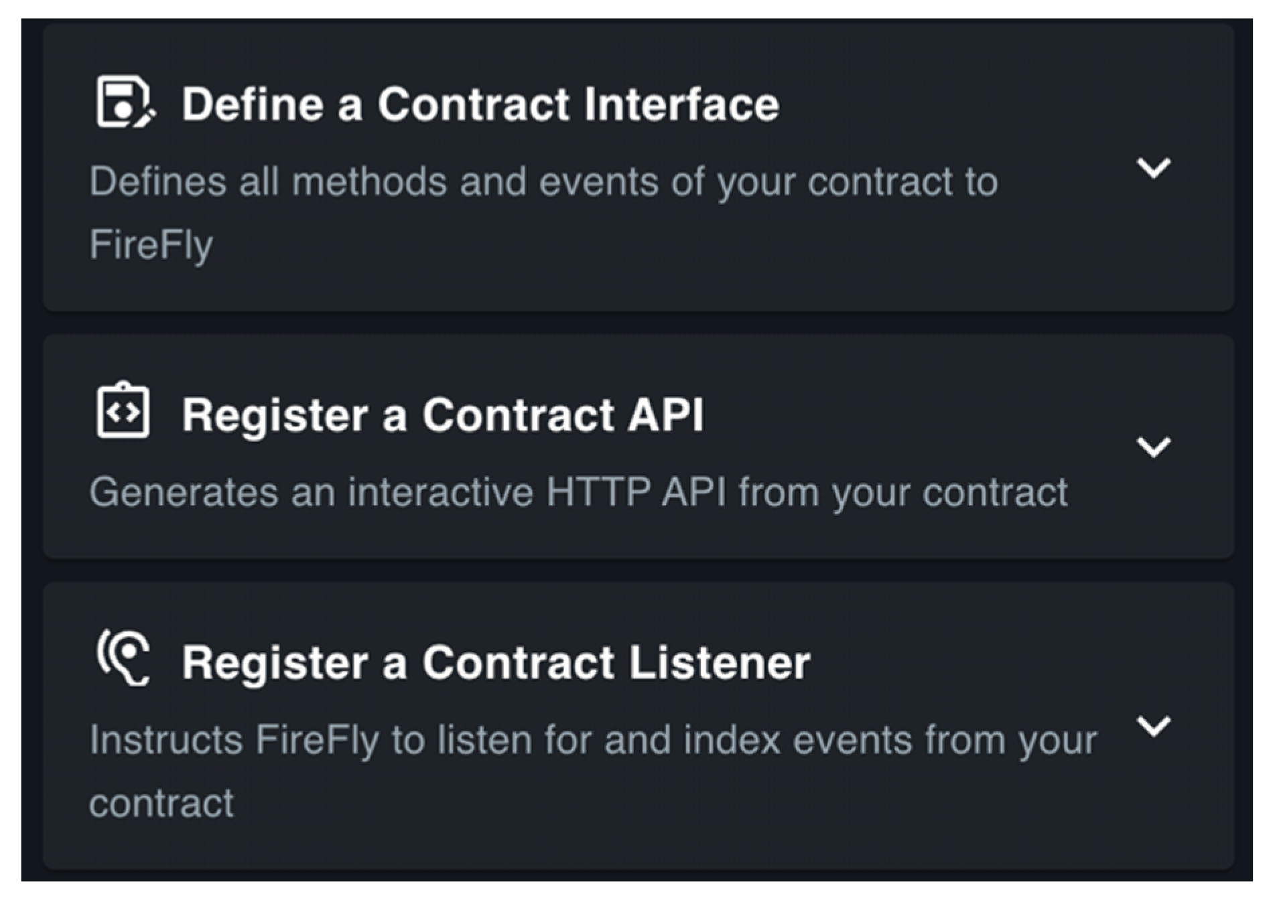This screenshot has height=904, width=1277.
Task: Expand the Define a Contract Interface section
Action: pos(1153,167)
